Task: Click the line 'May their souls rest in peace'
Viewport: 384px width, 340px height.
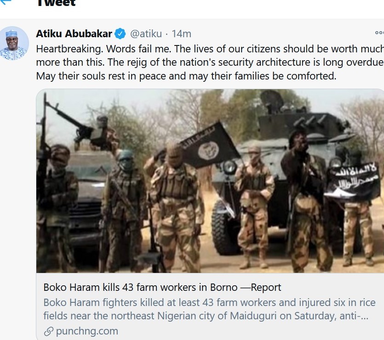Action: (x=186, y=76)
